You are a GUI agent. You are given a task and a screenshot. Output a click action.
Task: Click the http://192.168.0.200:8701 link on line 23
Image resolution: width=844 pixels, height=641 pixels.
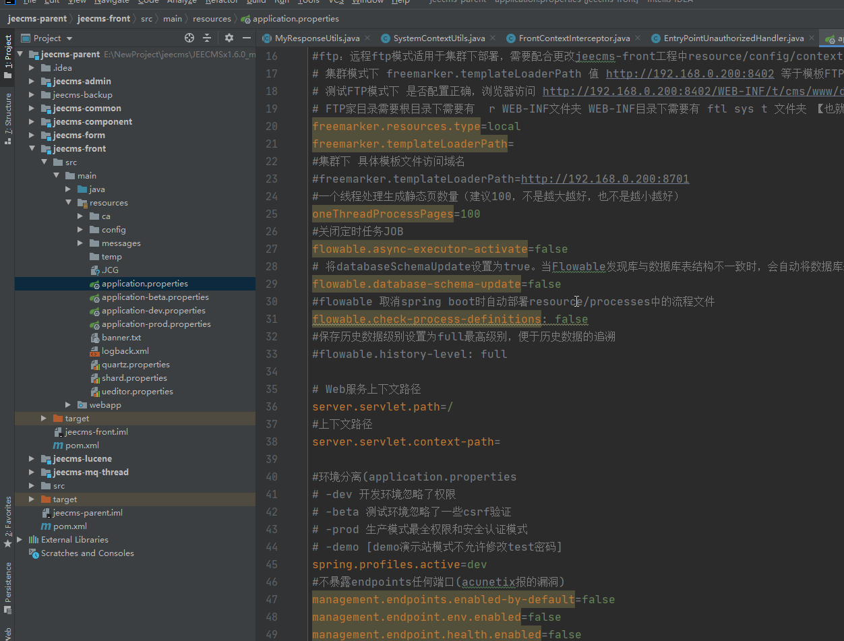(605, 179)
